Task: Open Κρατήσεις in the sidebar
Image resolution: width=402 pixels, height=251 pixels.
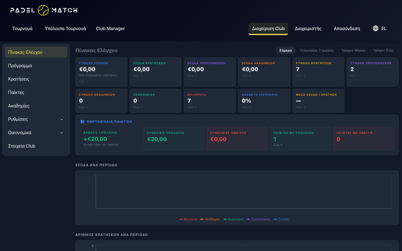Action: (x=36, y=79)
